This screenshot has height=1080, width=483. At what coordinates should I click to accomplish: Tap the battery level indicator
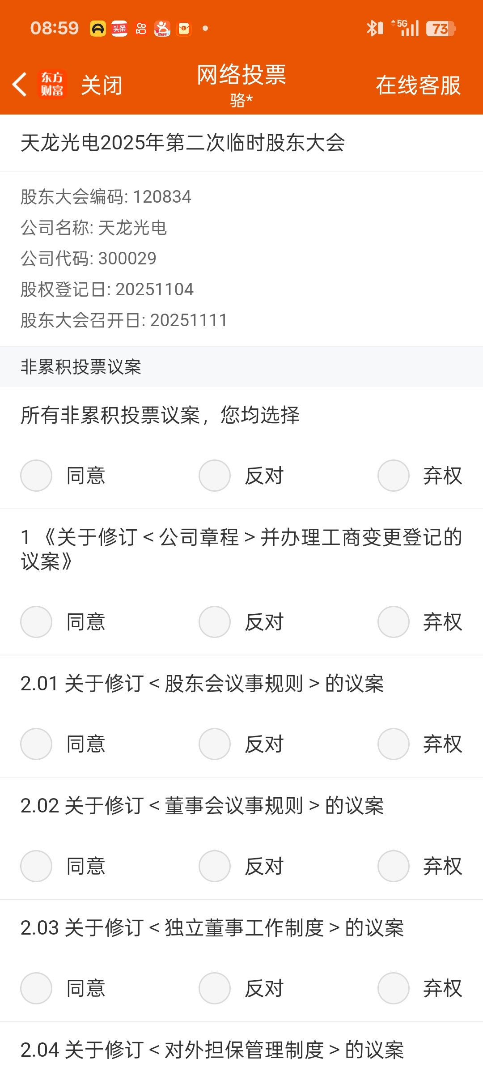click(440, 29)
